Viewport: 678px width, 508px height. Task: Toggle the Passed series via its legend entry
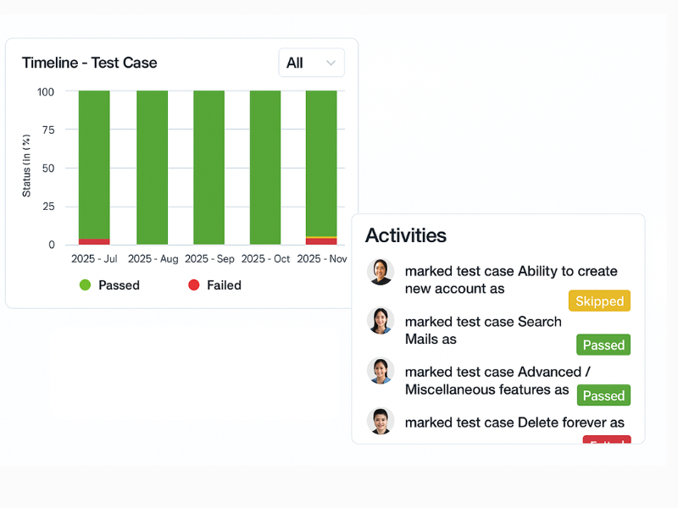click(108, 285)
